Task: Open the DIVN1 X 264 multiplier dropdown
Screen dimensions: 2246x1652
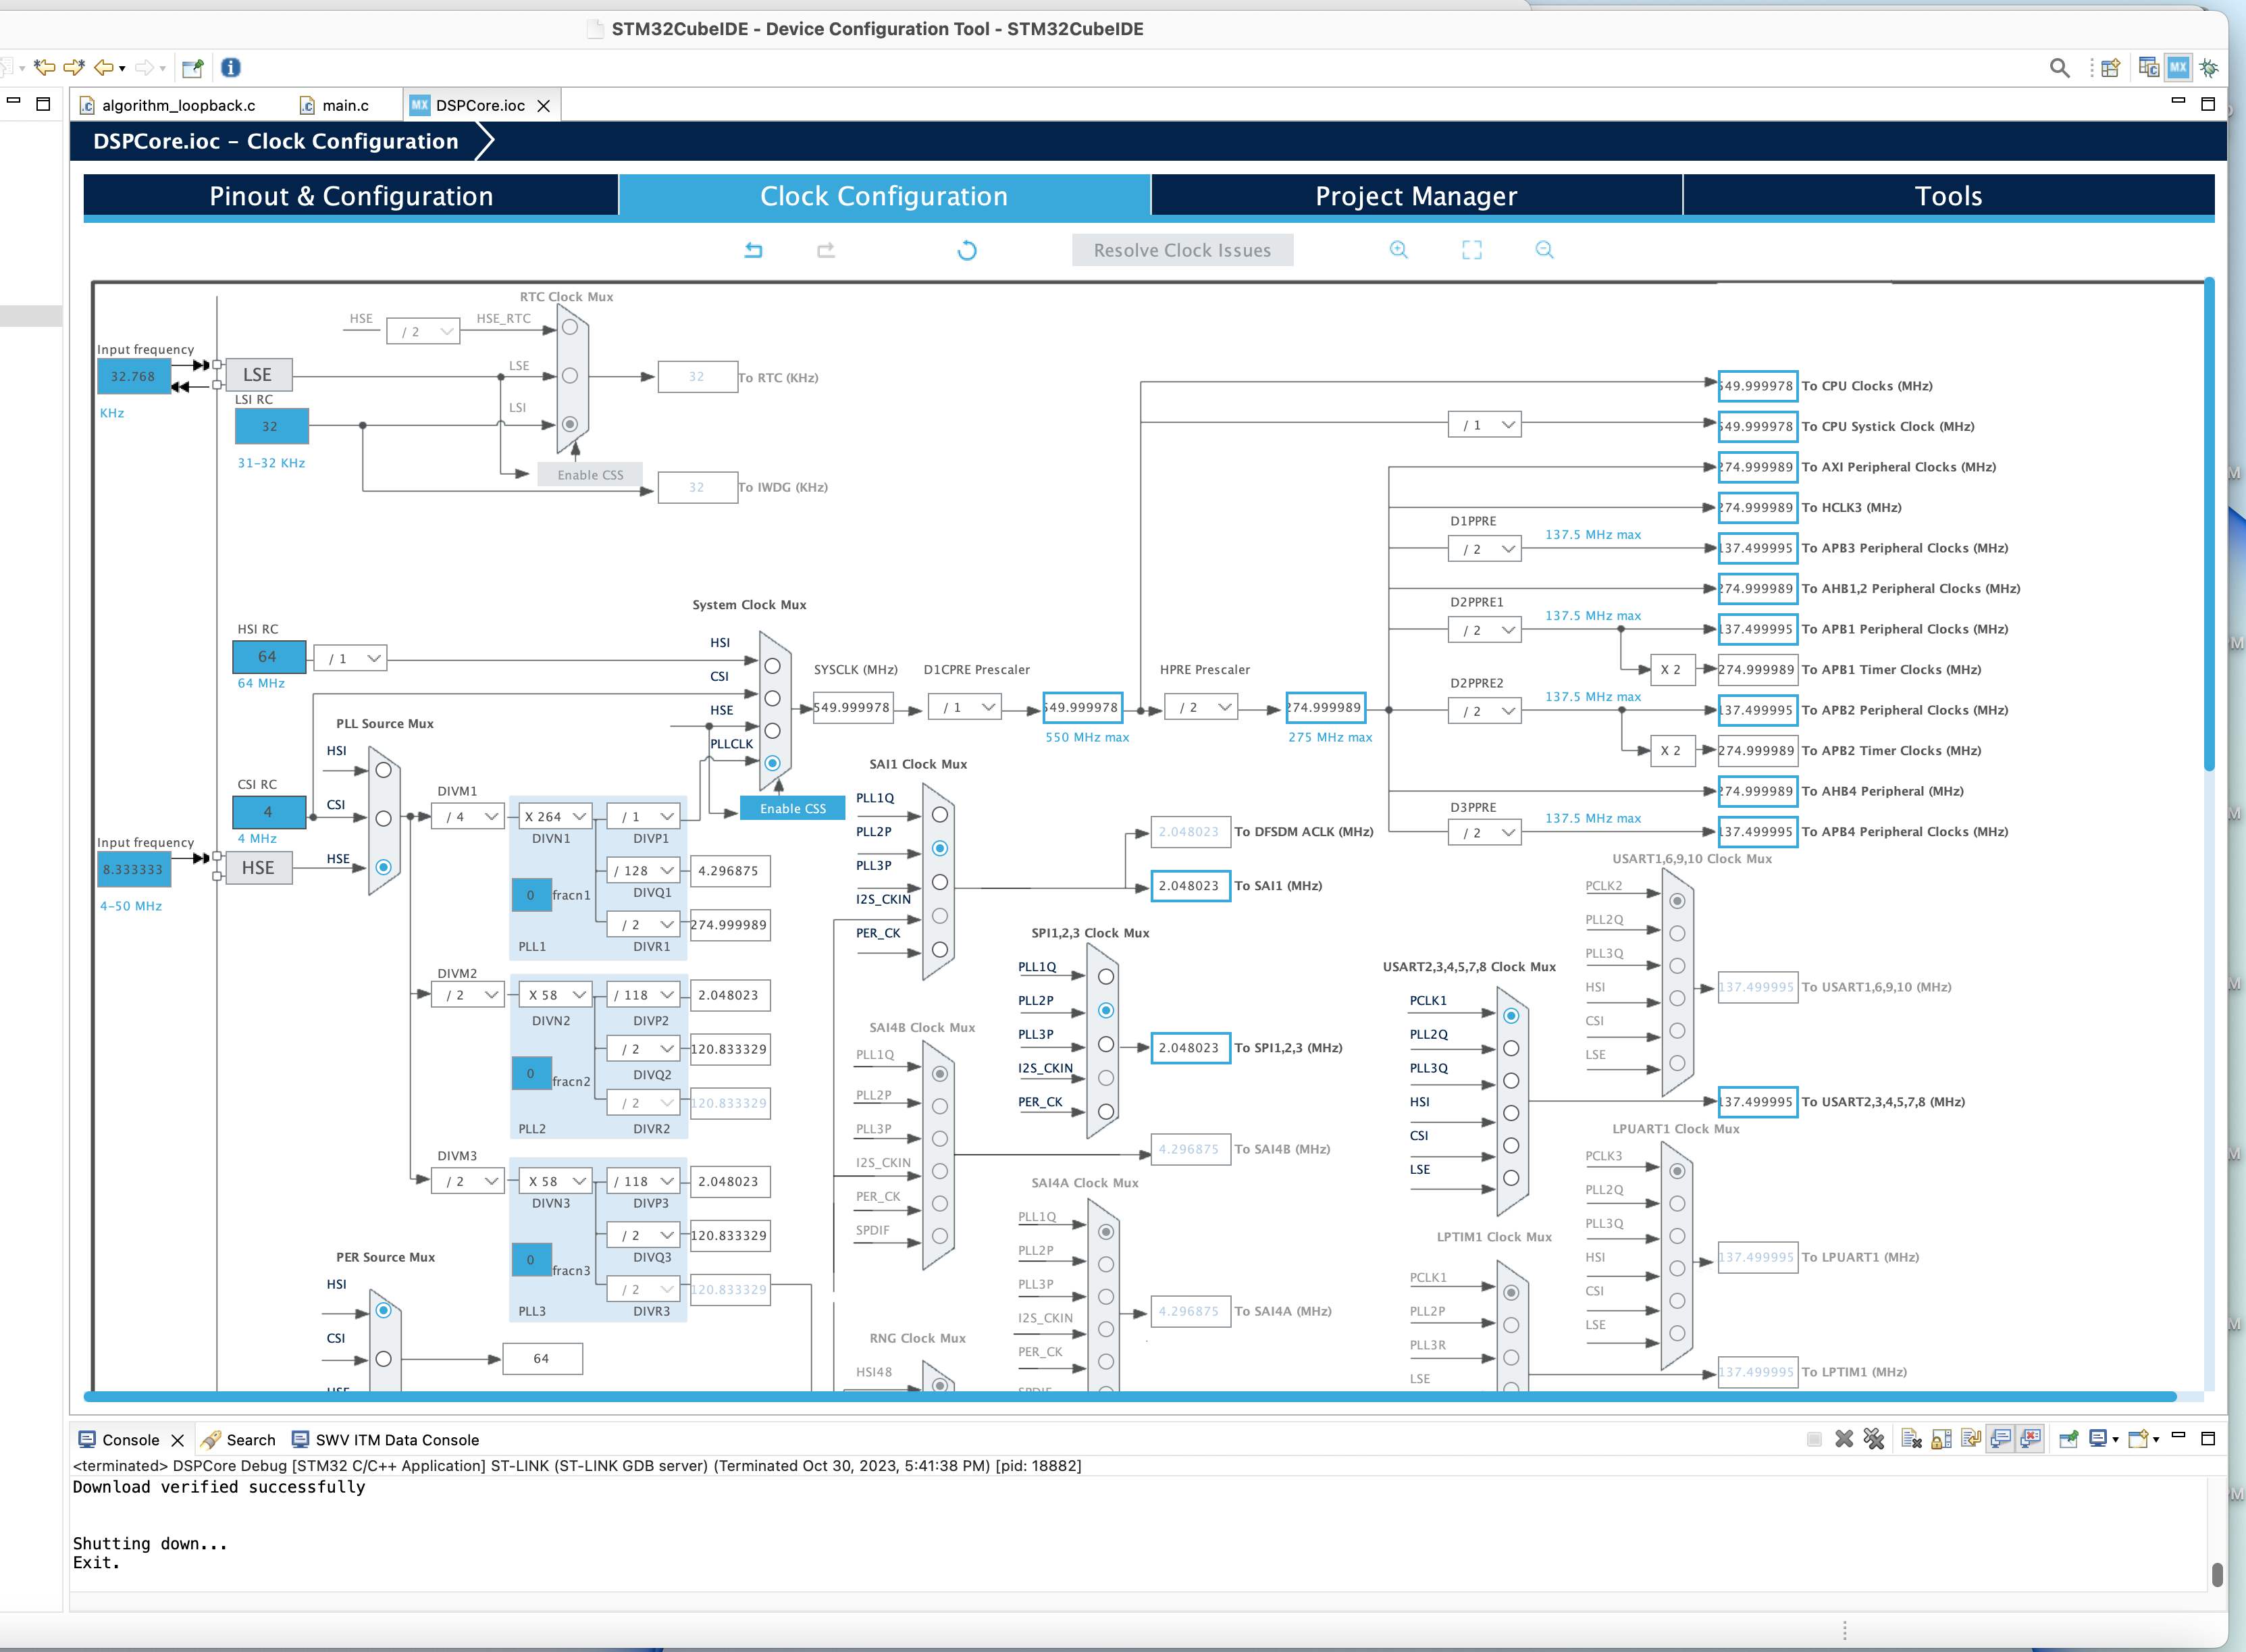Action: [556, 817]
